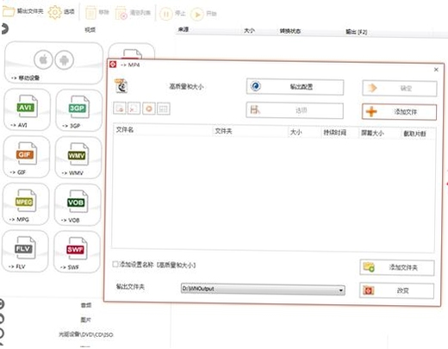Choose the MPG format tile

tap(26, 203)
